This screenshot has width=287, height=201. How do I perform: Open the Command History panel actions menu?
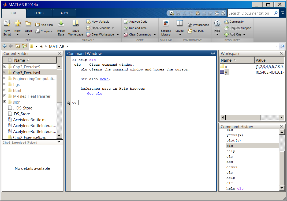tap(282, 127)
